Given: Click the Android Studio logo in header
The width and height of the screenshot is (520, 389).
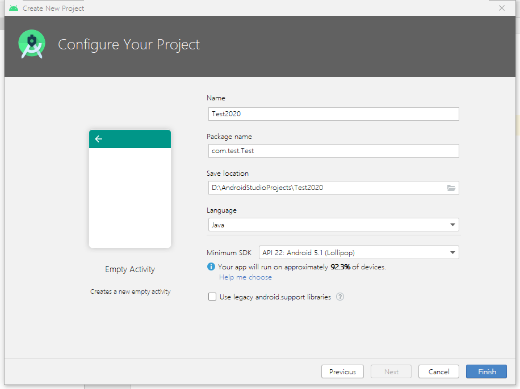Looking at the screenshot, I should point(31,44).
